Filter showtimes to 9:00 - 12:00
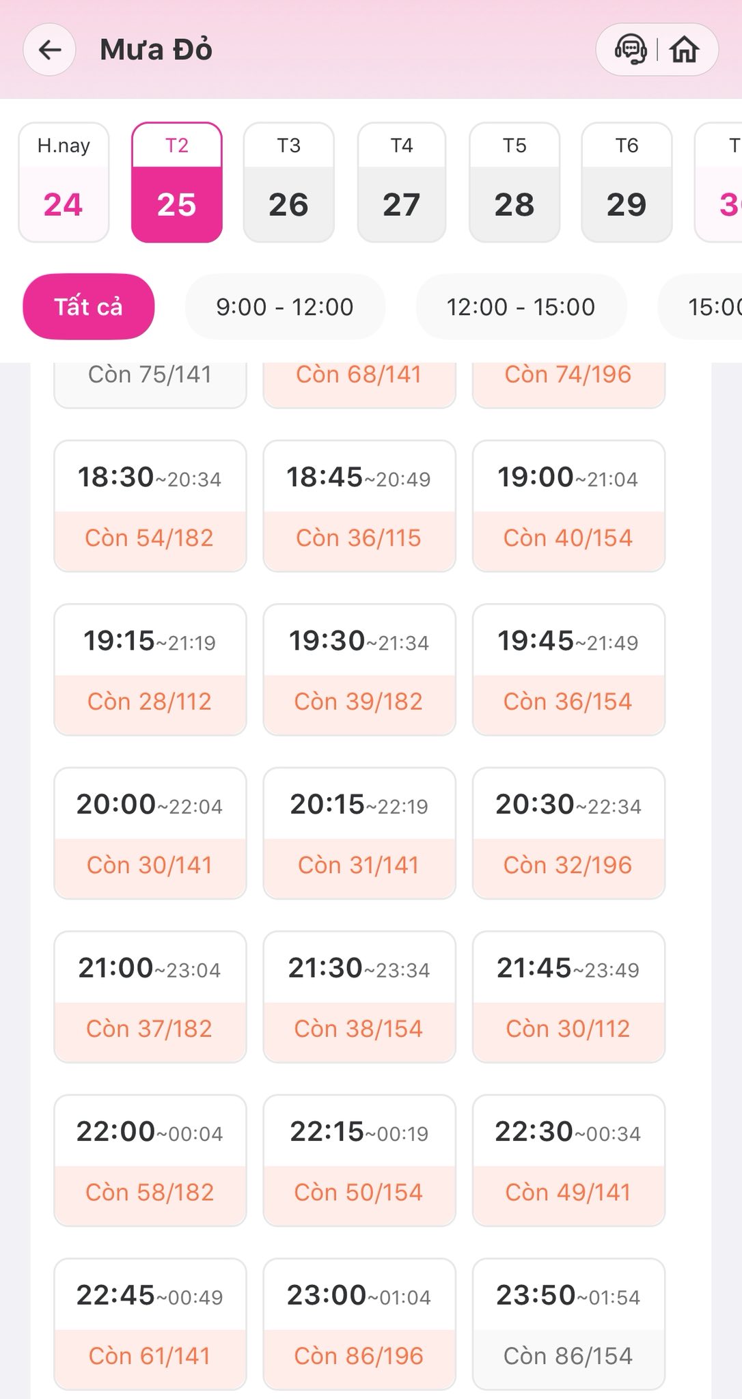This screenshot has width=742, height=1399. coord(285,307)
